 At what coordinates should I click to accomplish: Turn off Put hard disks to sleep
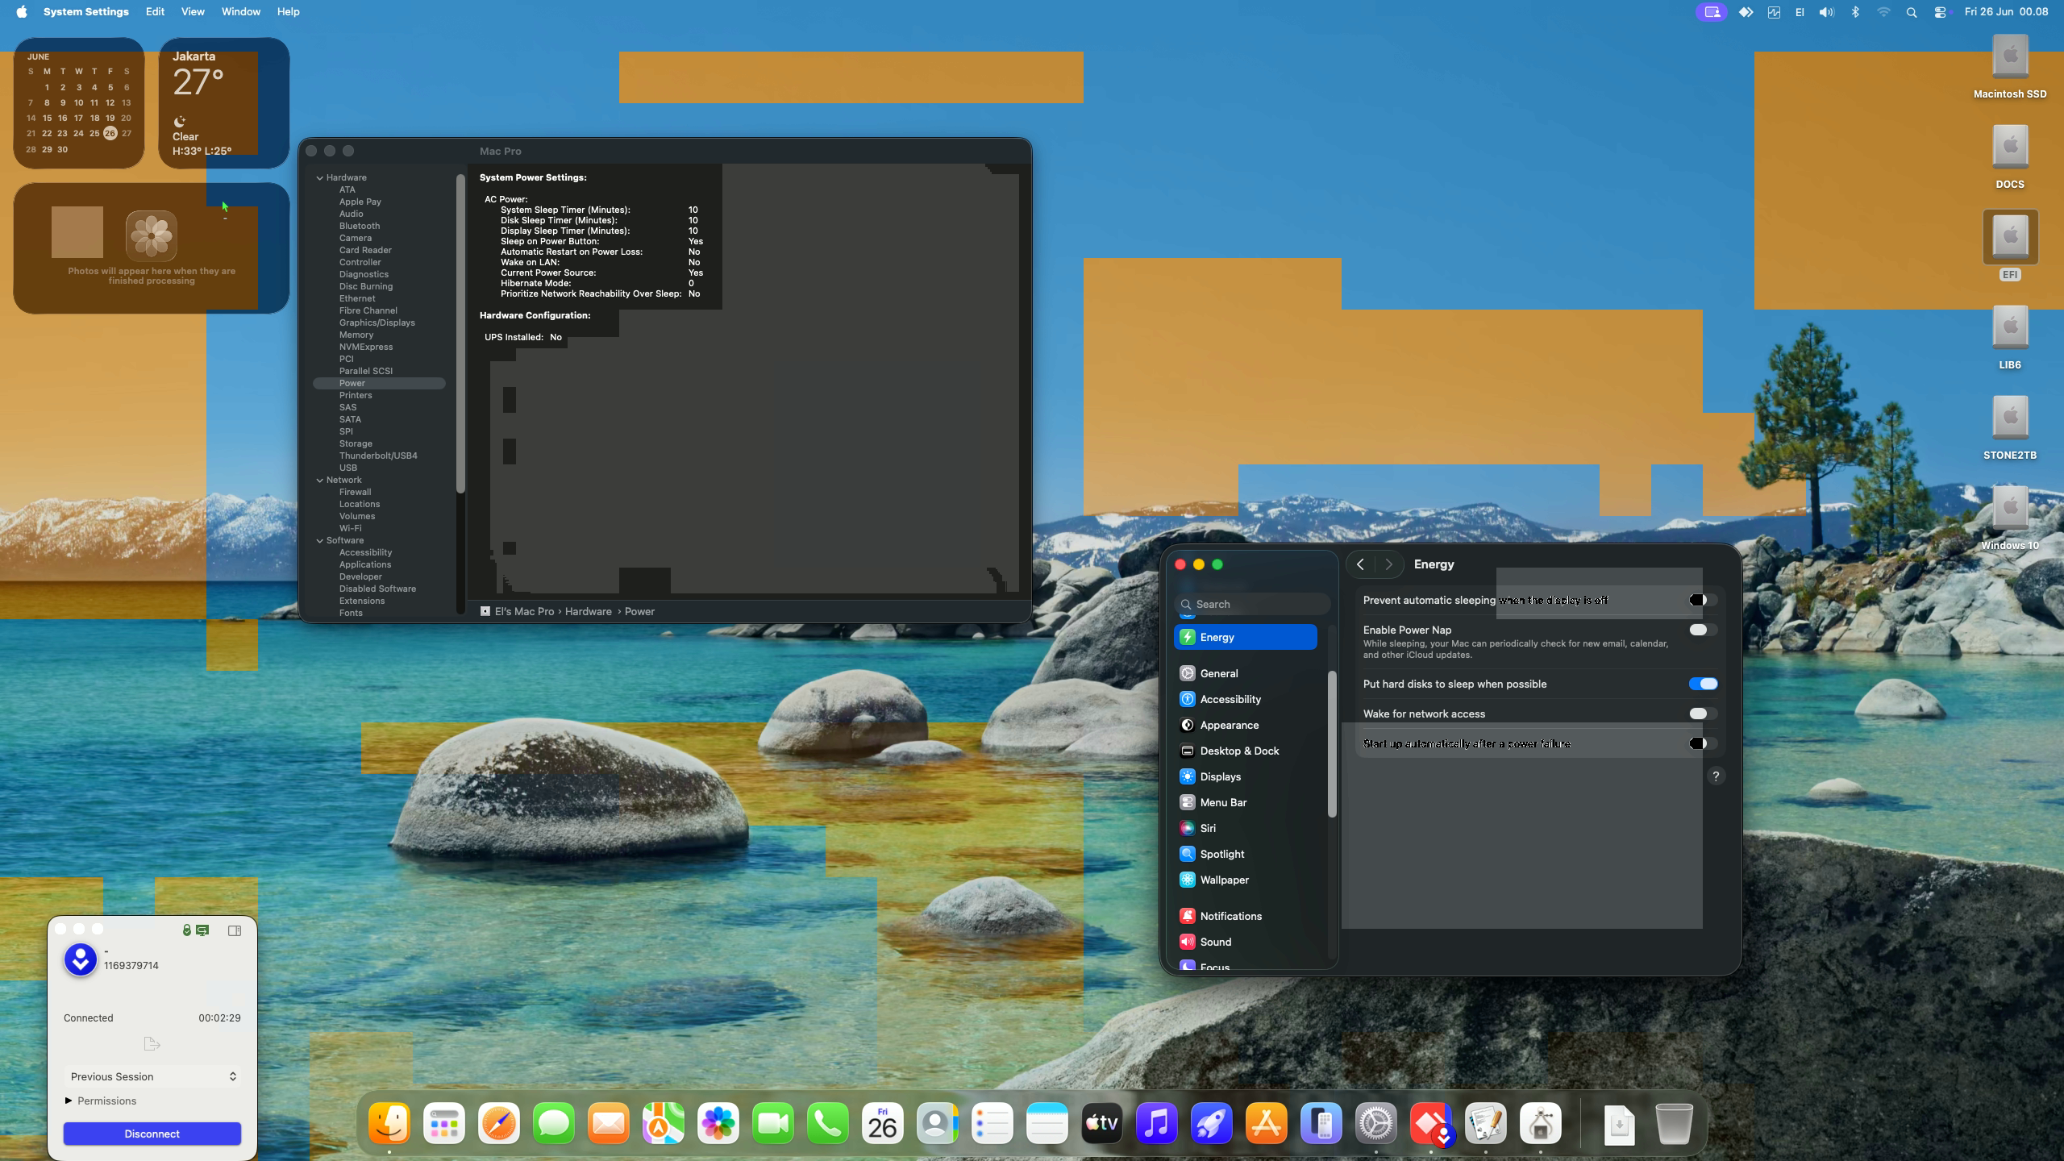(1703, 684)
